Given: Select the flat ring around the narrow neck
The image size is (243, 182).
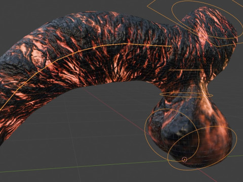Looking at the screenshot, I should click(186, 95).
